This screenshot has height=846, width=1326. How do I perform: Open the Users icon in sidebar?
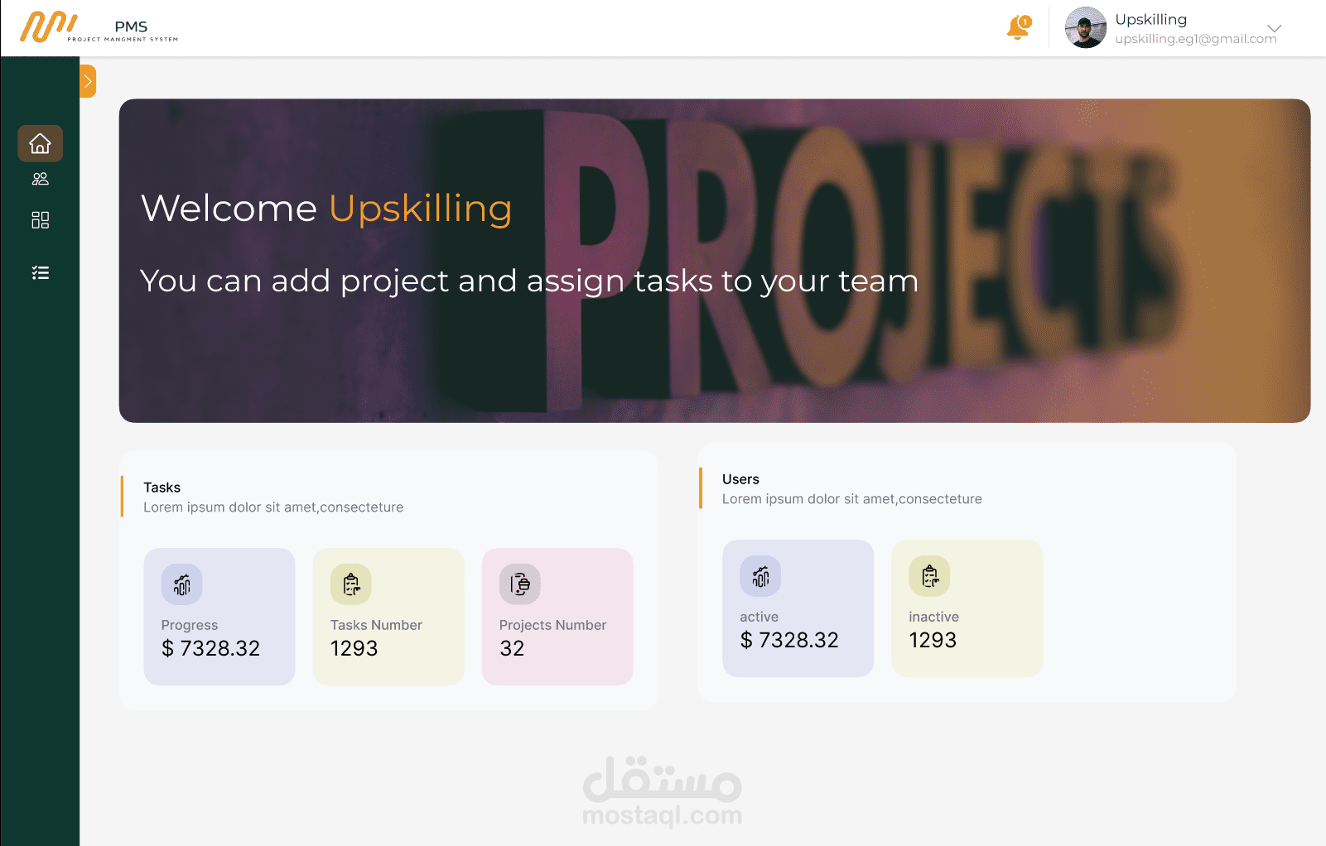pyautogui.click(x=40, y=179)
